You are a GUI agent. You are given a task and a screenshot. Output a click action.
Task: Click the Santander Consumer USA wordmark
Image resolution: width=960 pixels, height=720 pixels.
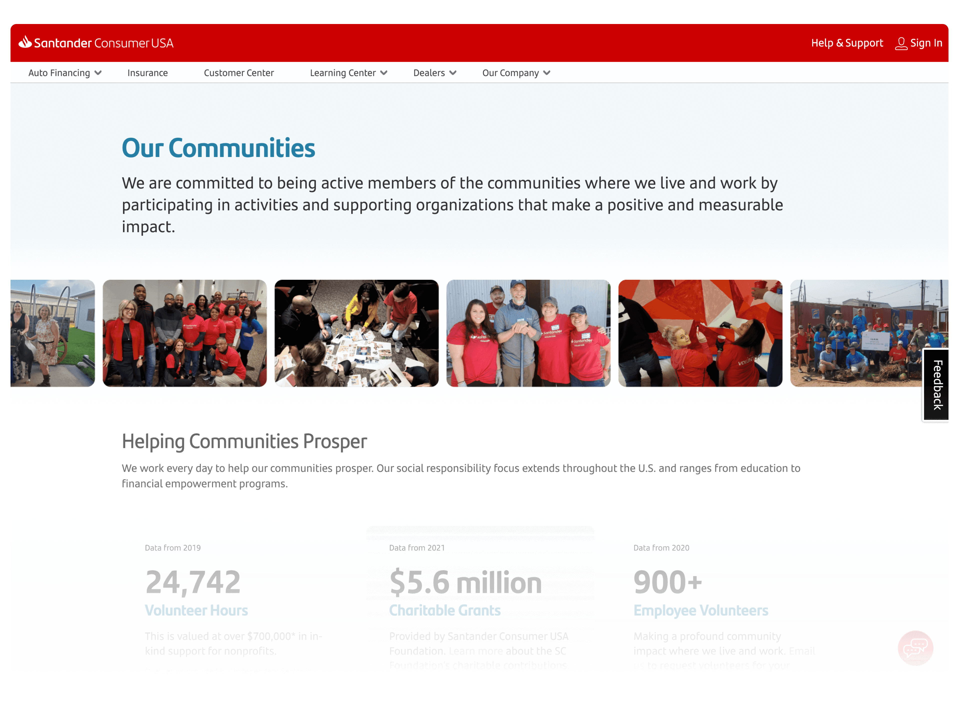103,43
